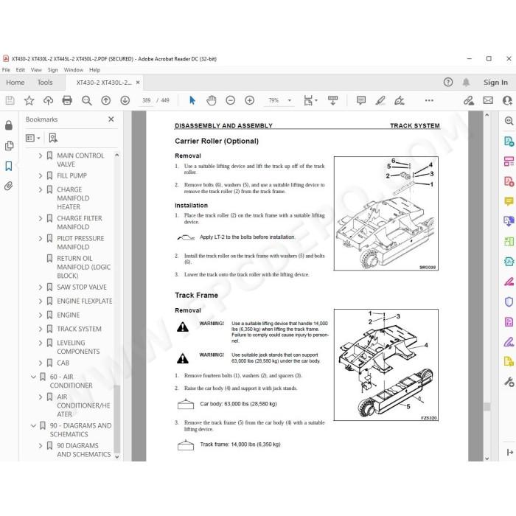Click the Save file icon

(x=10, y=100)
